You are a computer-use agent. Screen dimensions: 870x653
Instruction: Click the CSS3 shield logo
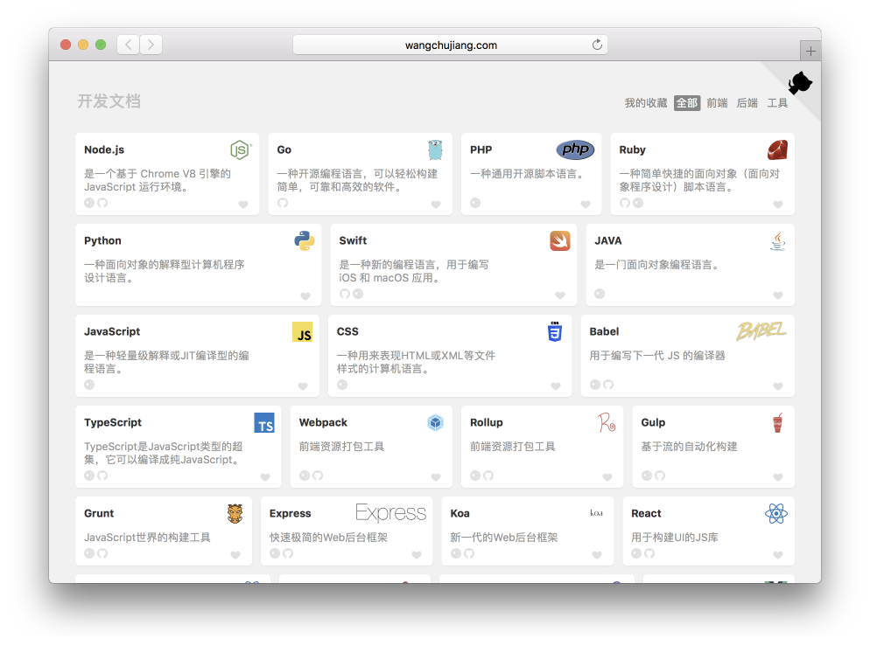click(555, 331)
